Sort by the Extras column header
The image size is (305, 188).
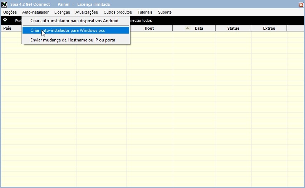[269, 28]
